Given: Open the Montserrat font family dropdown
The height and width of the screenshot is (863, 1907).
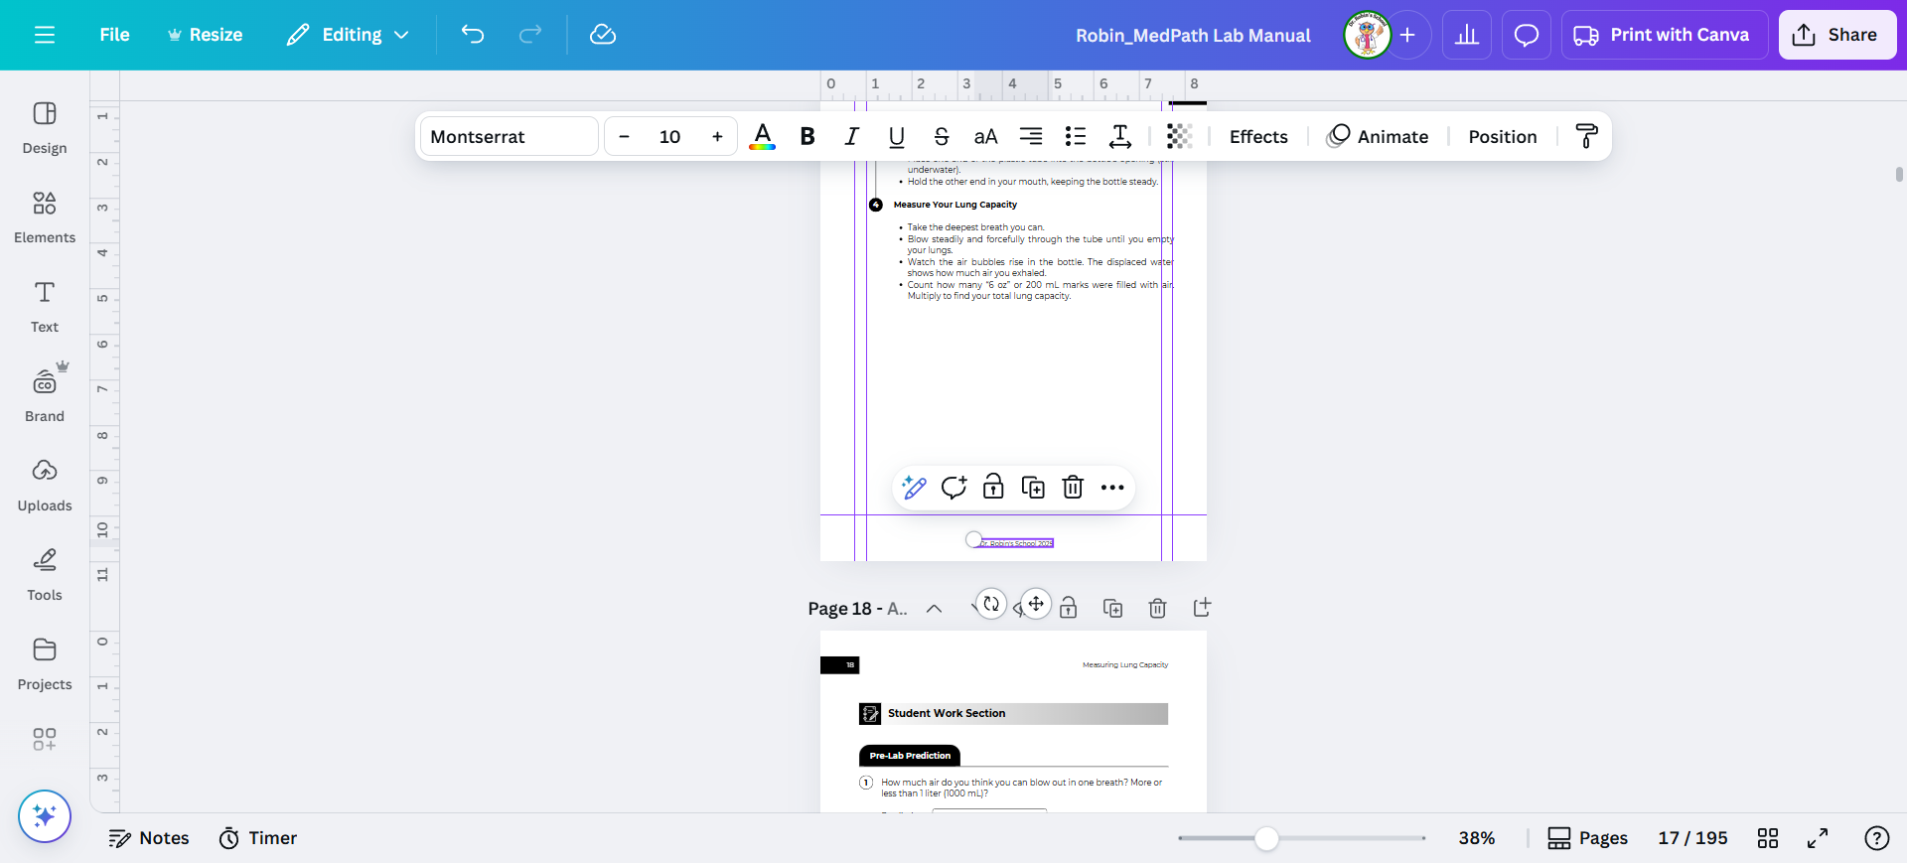Looking at the screenshot, I should tap(509, 137).
